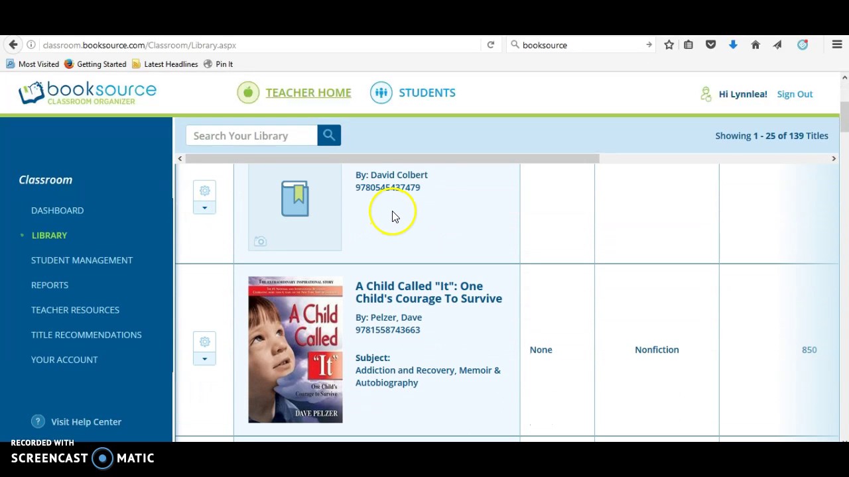Viewport: 849px width, 477px height.
Task: Open Student Management in sidebar
Action: click(x=82, y=260)
